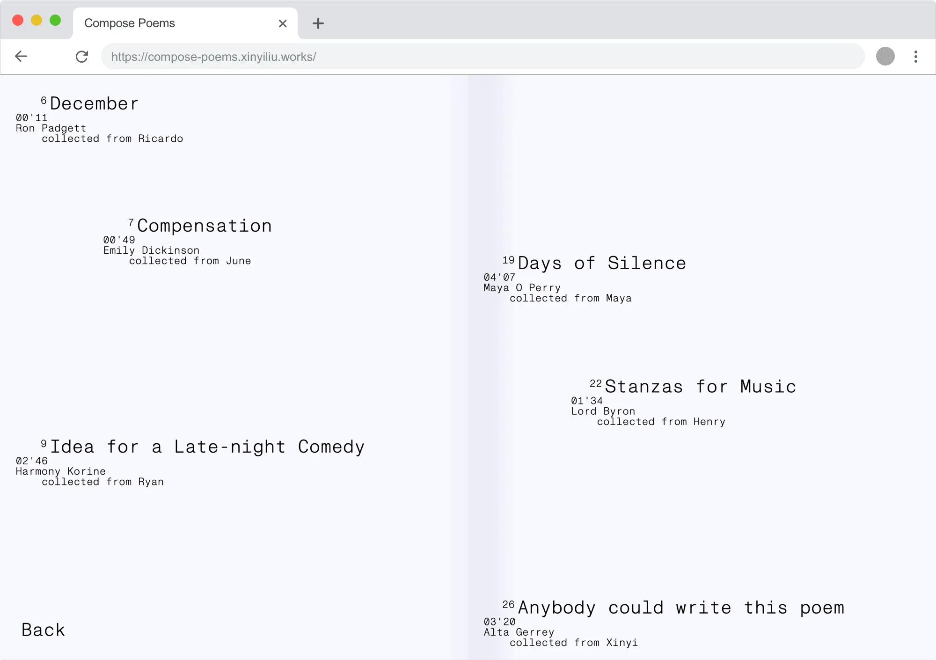Open Stanzas for Music by Lord Byron
Viewport: 936px width, 660px height.
[700, 386]
